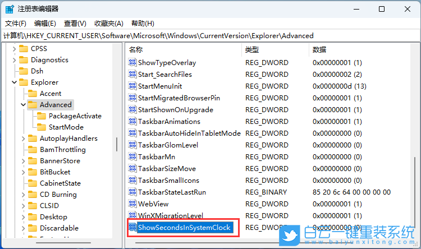Viewport: 421px width, 249px height.
Task: Click the tree pane vertical scrollbar
Action: pyautogui.click(x=117, y=144)
